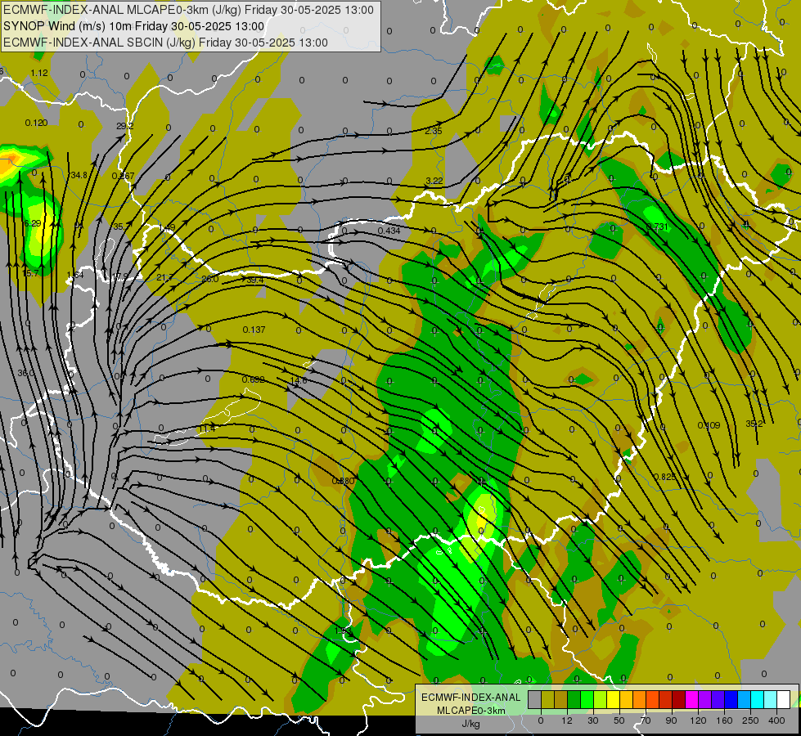Click the map value 0.825
Viewport: 801px width, 736px height.
point(665,477)
